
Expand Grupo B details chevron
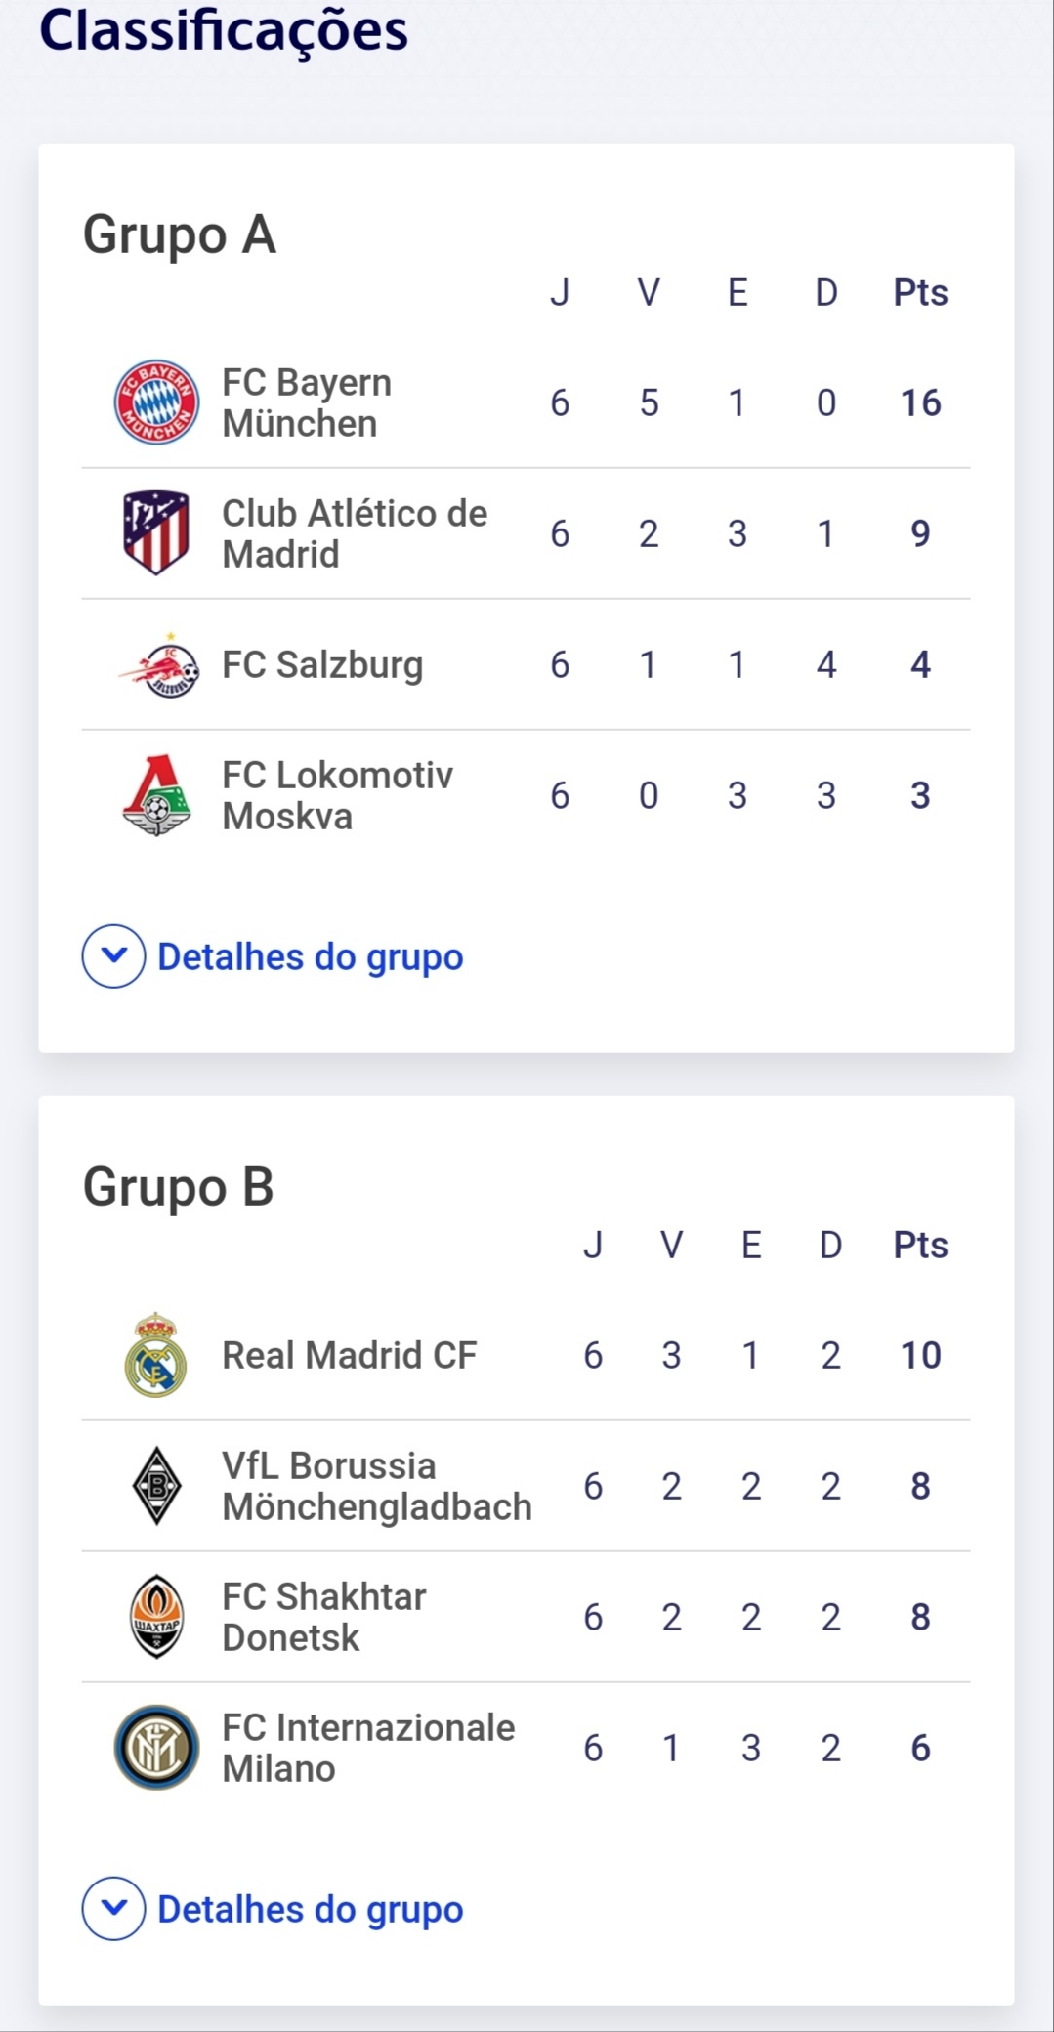[114, 1909]
